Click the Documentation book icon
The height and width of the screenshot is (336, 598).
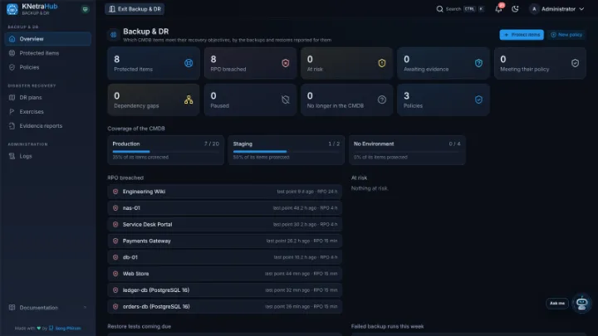pos(12,308)
